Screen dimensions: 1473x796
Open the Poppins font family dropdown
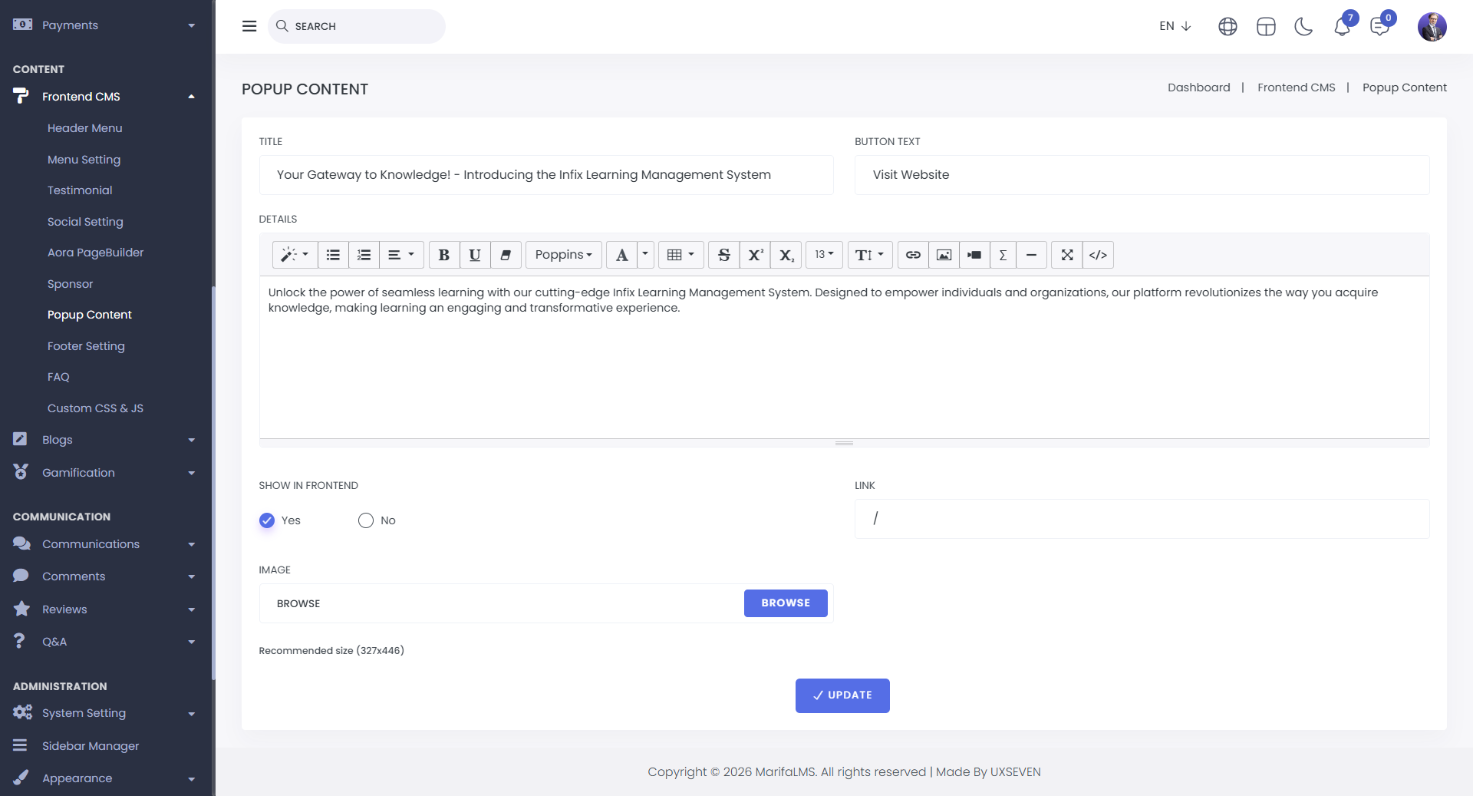tap(563, 255)
